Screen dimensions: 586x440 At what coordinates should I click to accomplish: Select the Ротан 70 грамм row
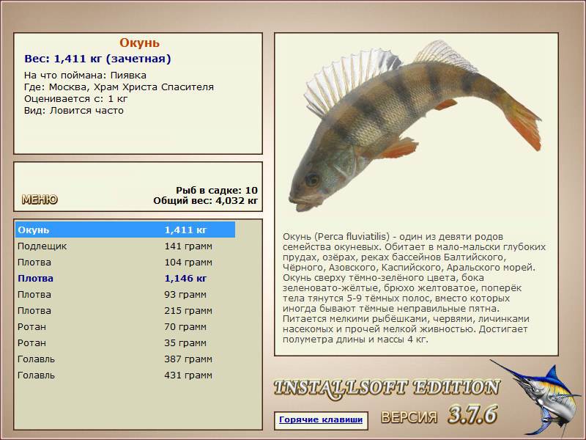pos(125,326)
